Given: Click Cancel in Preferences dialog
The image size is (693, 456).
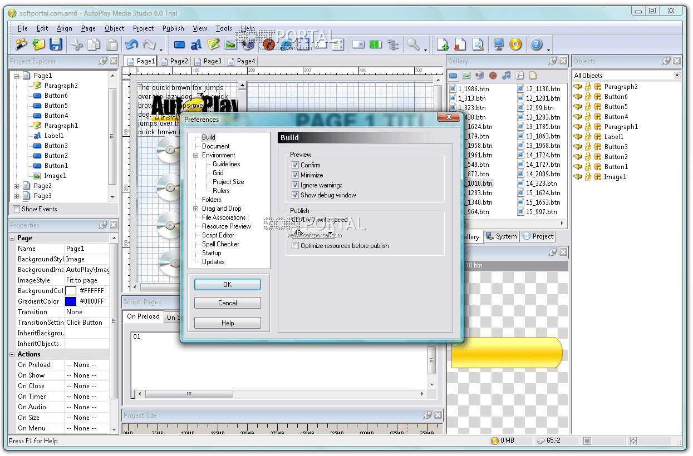Looking at the screenshot, I should (x=227, y=303).
